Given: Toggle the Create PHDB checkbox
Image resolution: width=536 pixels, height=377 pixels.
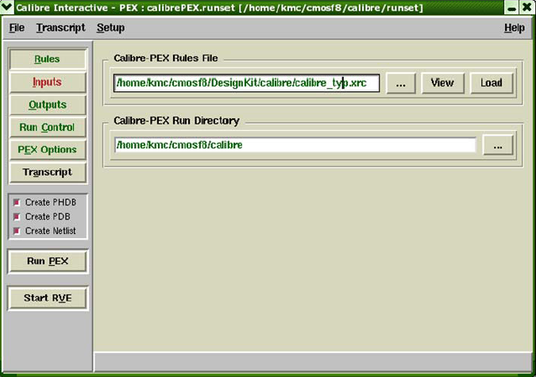Looking at the screenshot, I should click(17, 202).
